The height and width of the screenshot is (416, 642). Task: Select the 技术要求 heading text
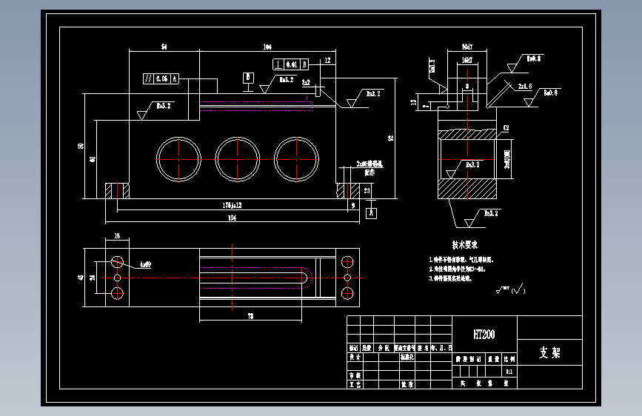click(x=465, y=245)
